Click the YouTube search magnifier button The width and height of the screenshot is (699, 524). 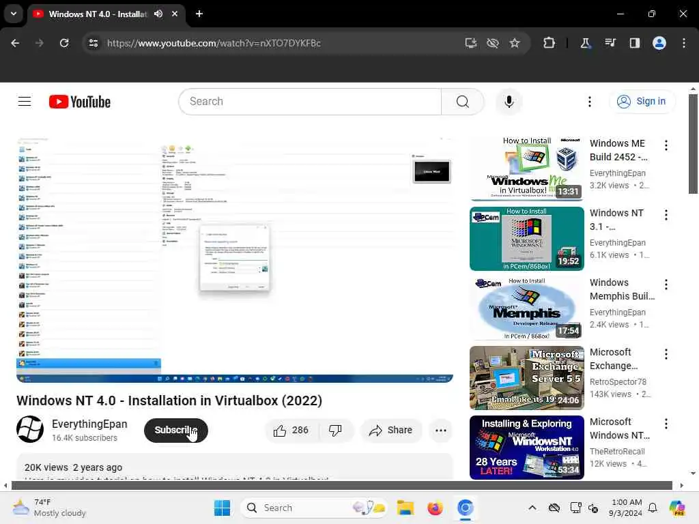(x=463, y=102)
